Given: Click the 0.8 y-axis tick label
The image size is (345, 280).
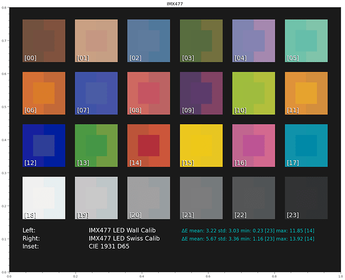Looking at the screenshot, I should click(4, 8).
